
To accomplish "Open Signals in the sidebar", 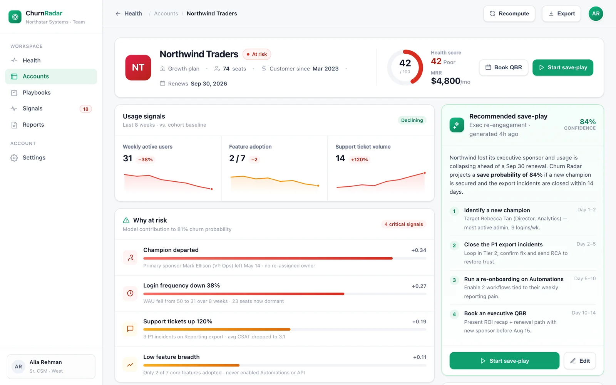I will pyautogui.click(x=51, y=109).
